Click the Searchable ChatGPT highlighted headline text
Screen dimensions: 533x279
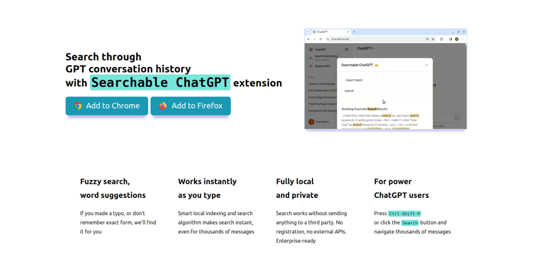click(x=160, y=83)
